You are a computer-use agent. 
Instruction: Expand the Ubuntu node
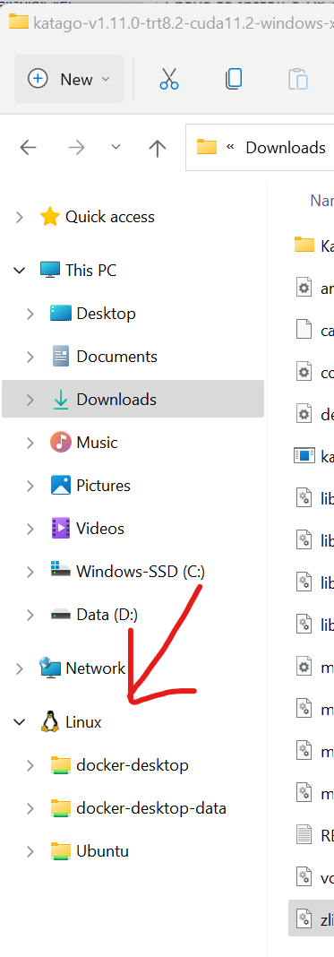[x=30, y=851]
